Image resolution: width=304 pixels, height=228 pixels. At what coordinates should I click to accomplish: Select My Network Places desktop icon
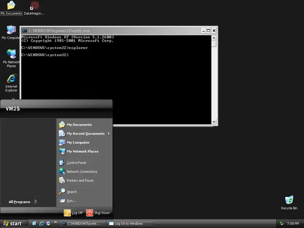[x=11, y=58]
